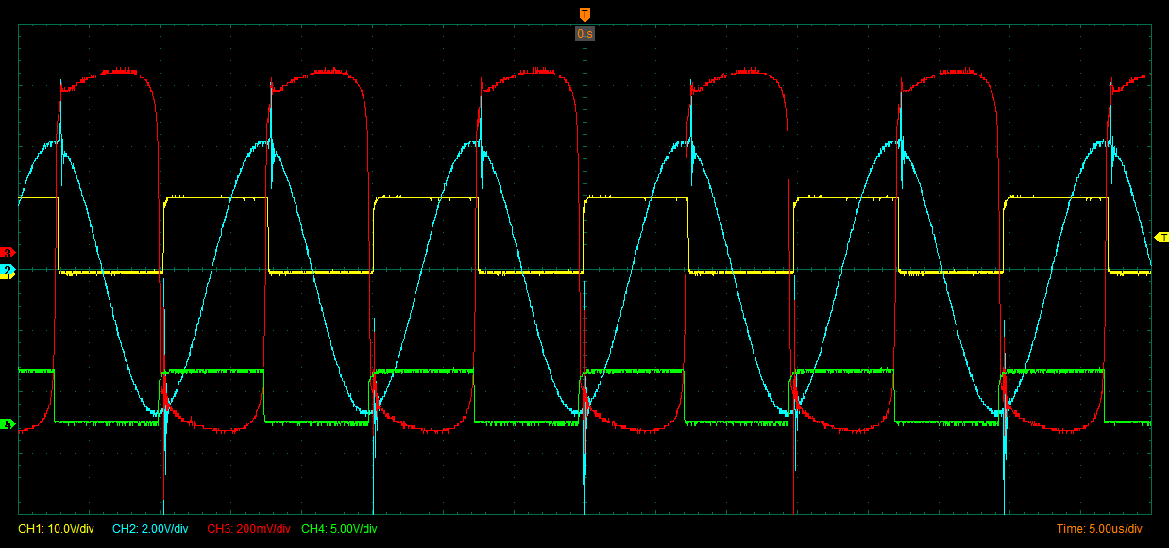Select the green channel 4 ground marker
Viewport: 1169px width, 548px height.
[8, 425]
